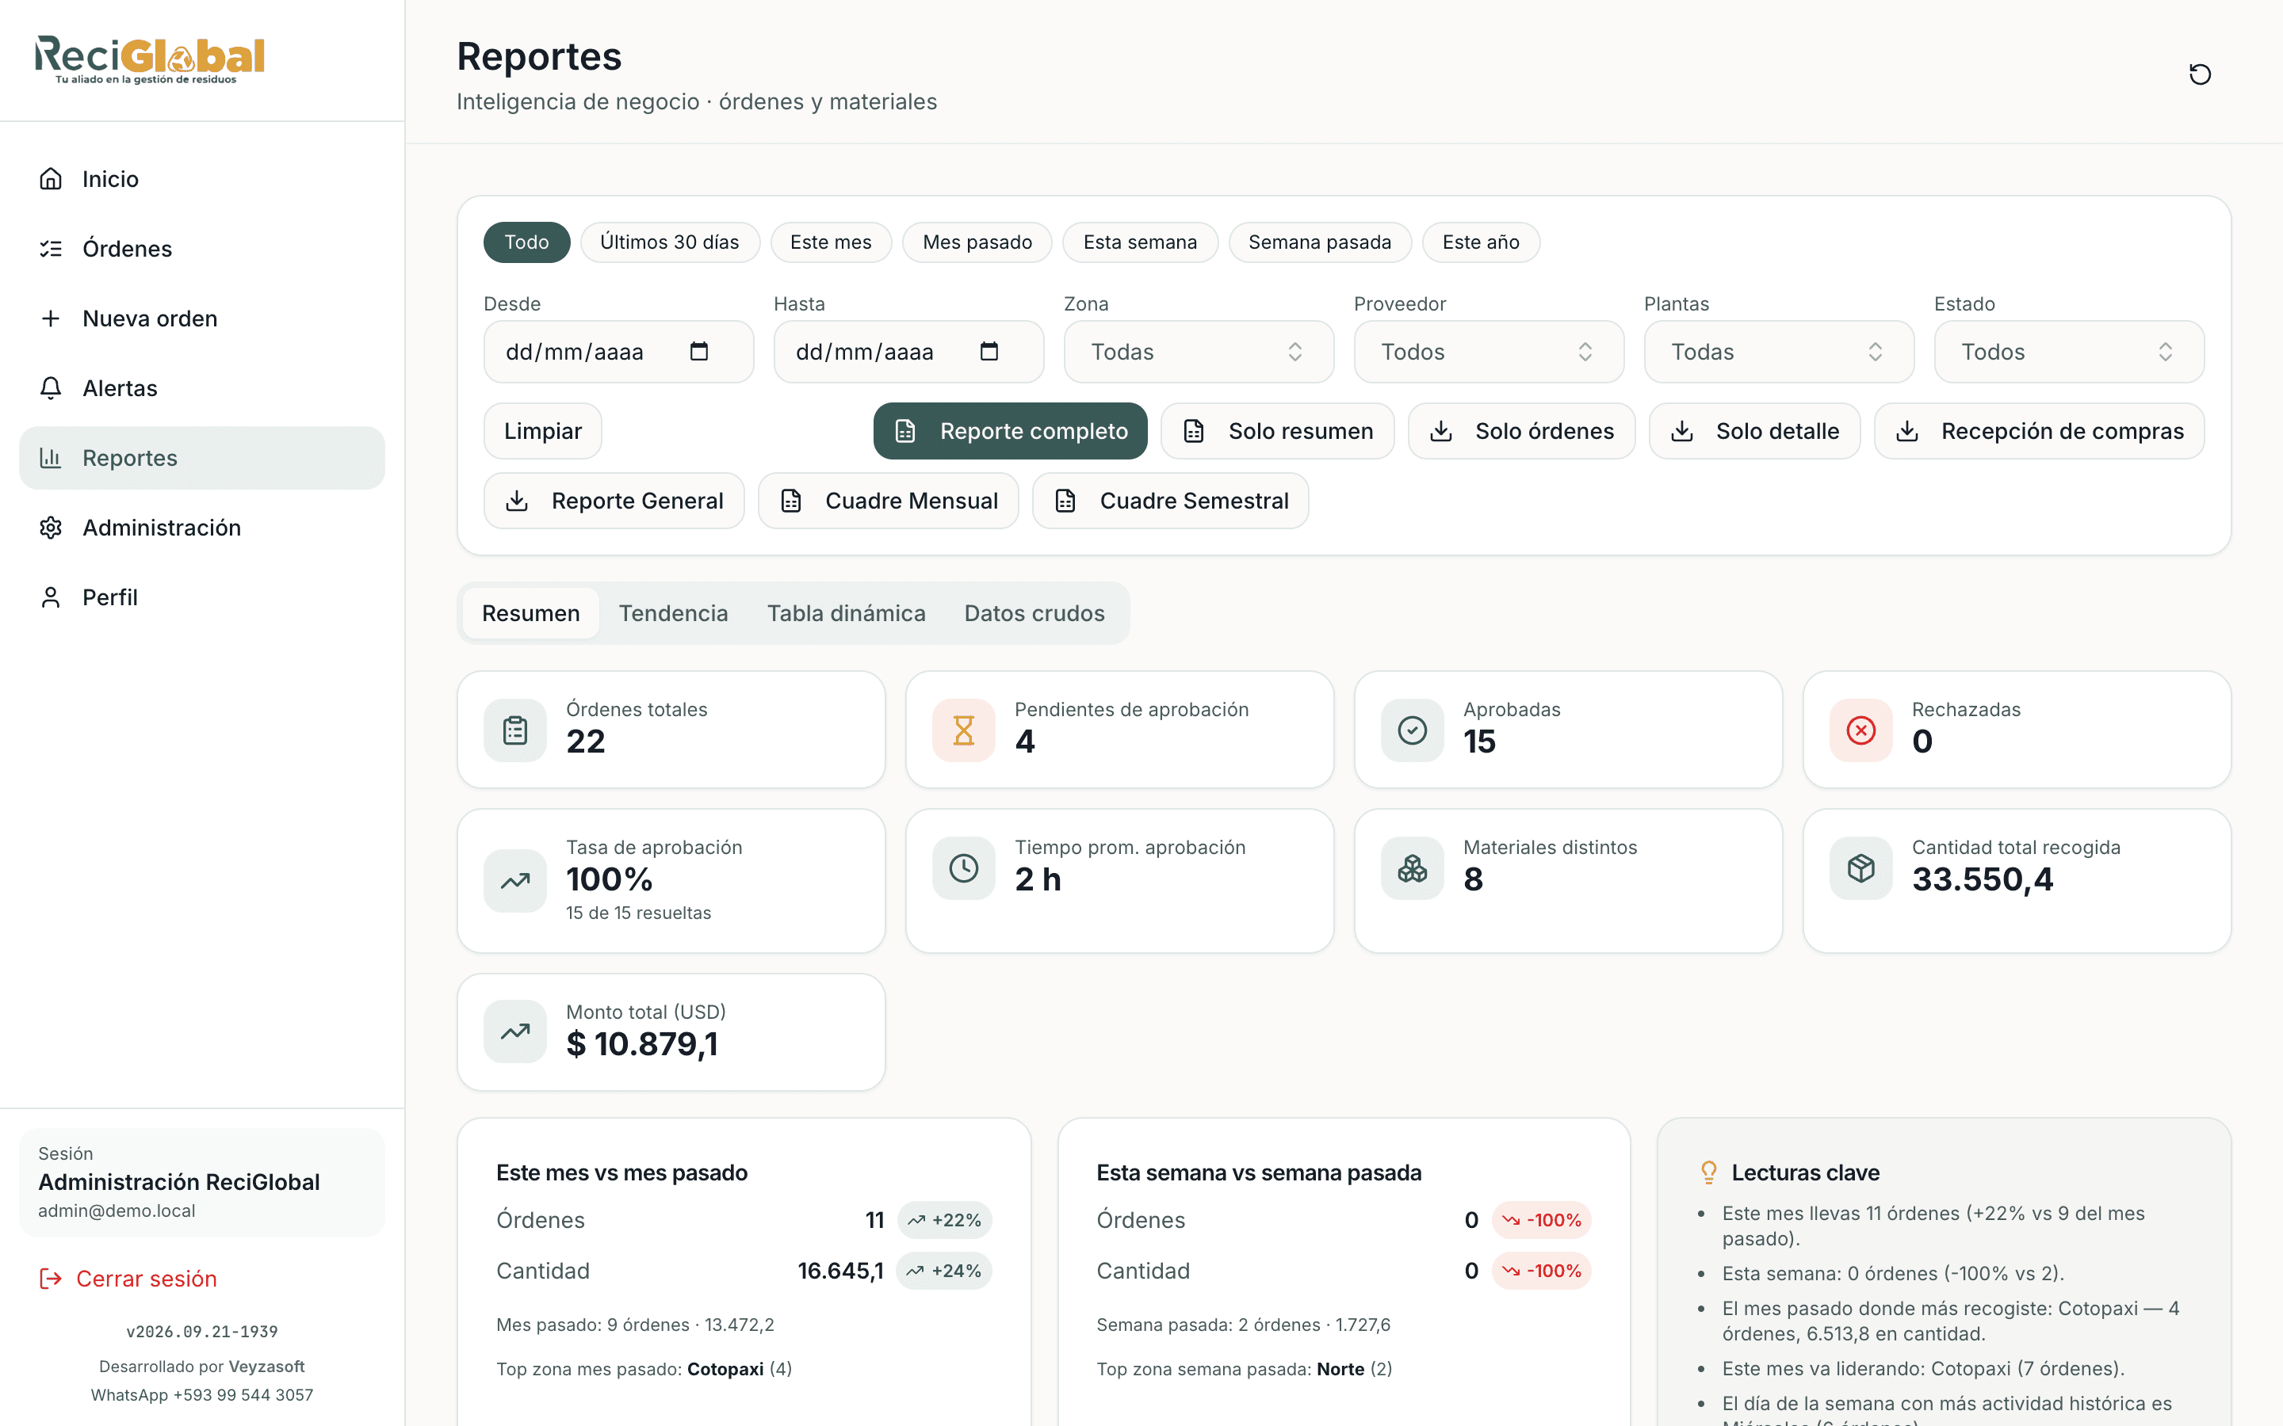Select the Este año chip

pyautogui.click(x=1480, y=242)
